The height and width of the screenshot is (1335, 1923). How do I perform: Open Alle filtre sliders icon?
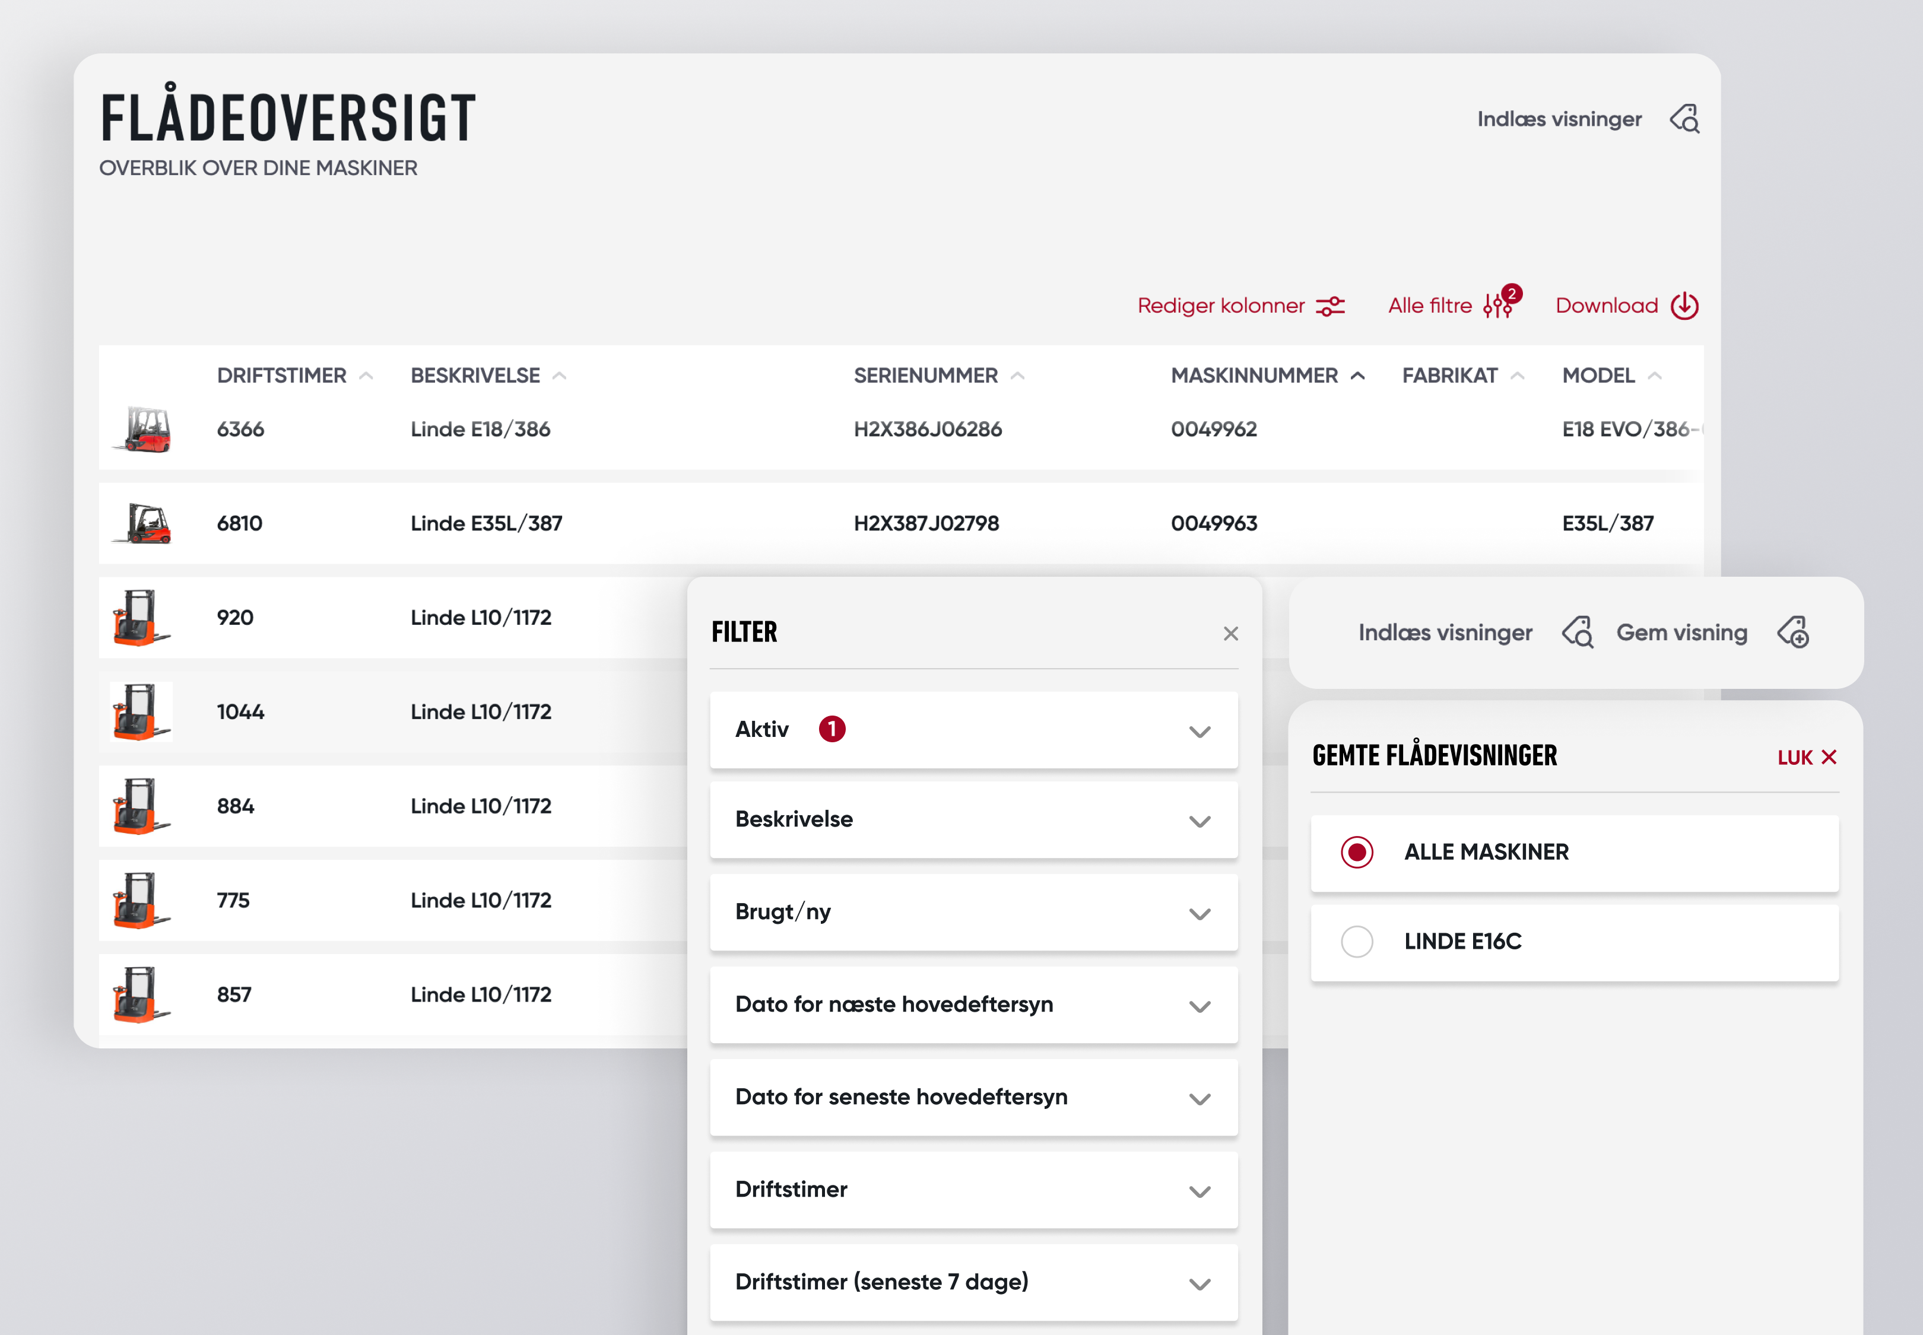point(1497,306)
